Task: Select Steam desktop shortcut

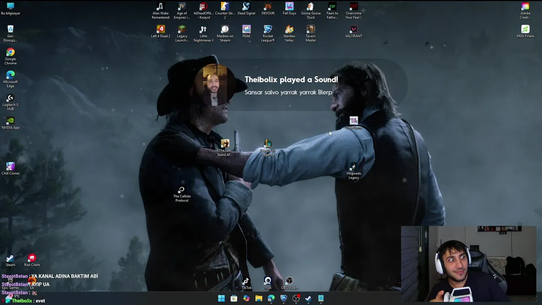Action: 11,261
